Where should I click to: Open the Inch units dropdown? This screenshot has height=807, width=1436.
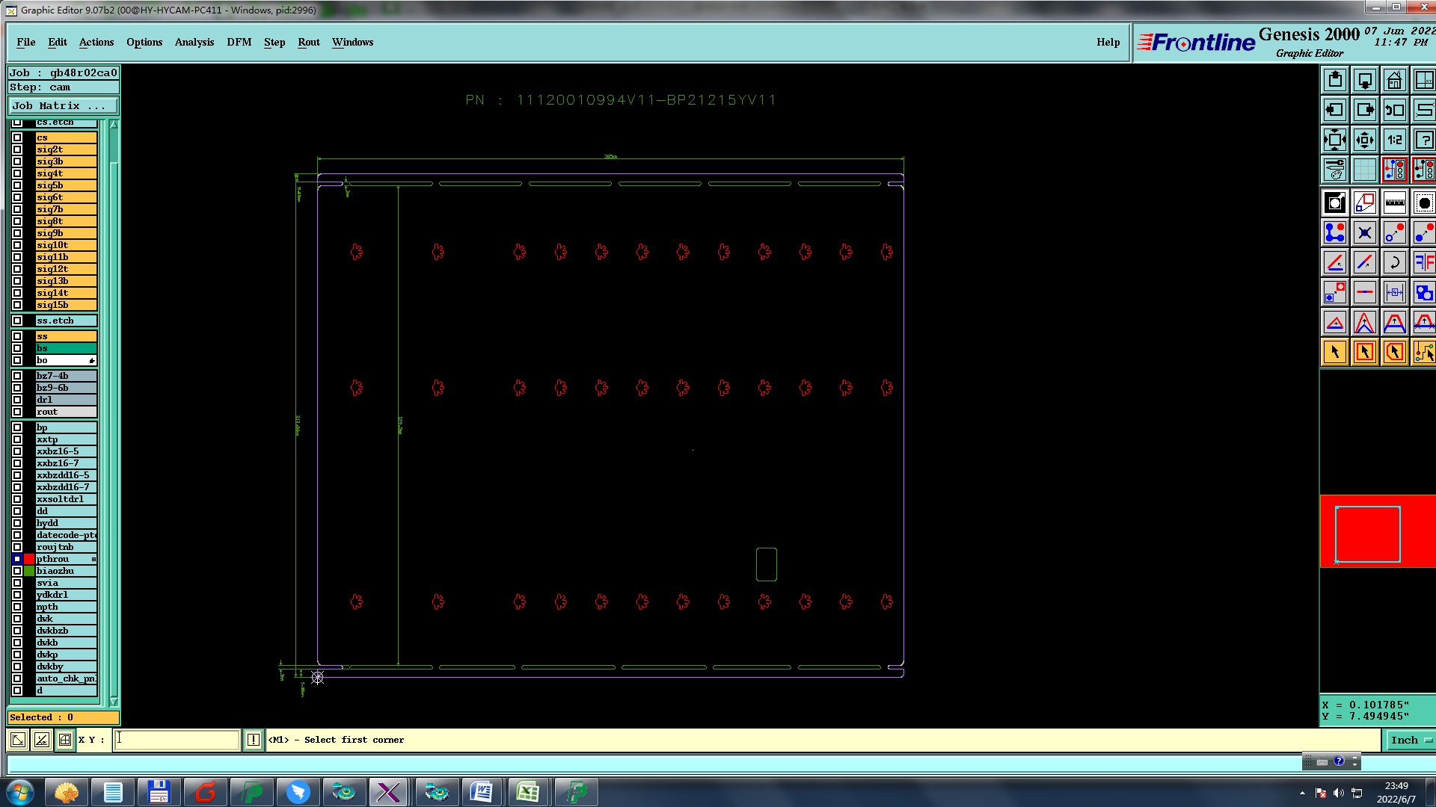1411,740
